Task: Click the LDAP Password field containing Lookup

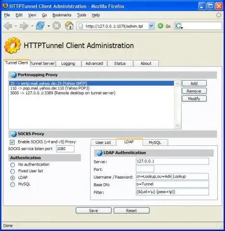Action: click(191, 177)
